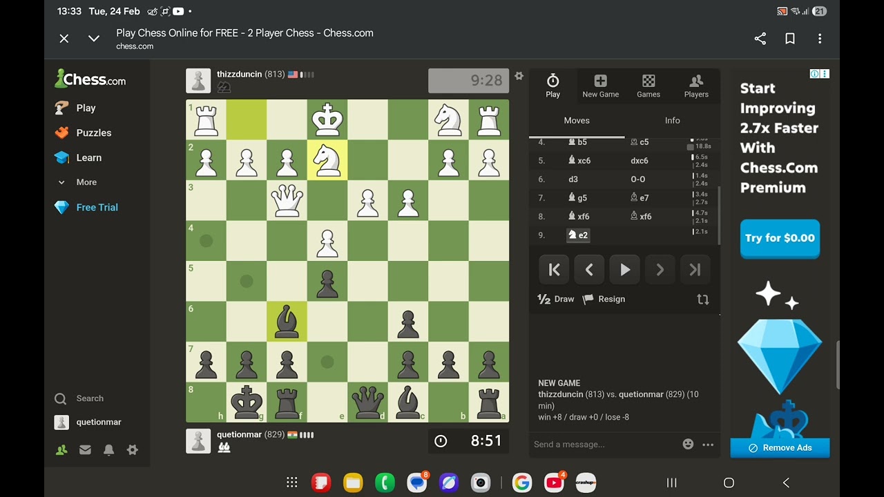Expand the browser tab chevron dropdown
The image size is (884, 497).
click(x=94, y=39)
